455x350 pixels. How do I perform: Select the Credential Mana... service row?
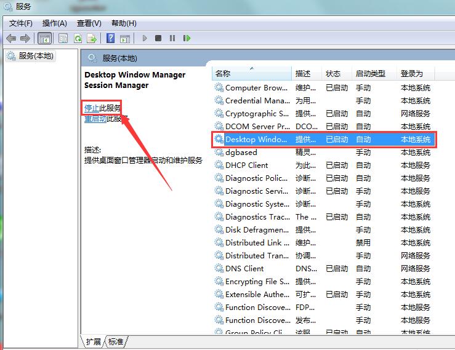(x=324, y=101)
